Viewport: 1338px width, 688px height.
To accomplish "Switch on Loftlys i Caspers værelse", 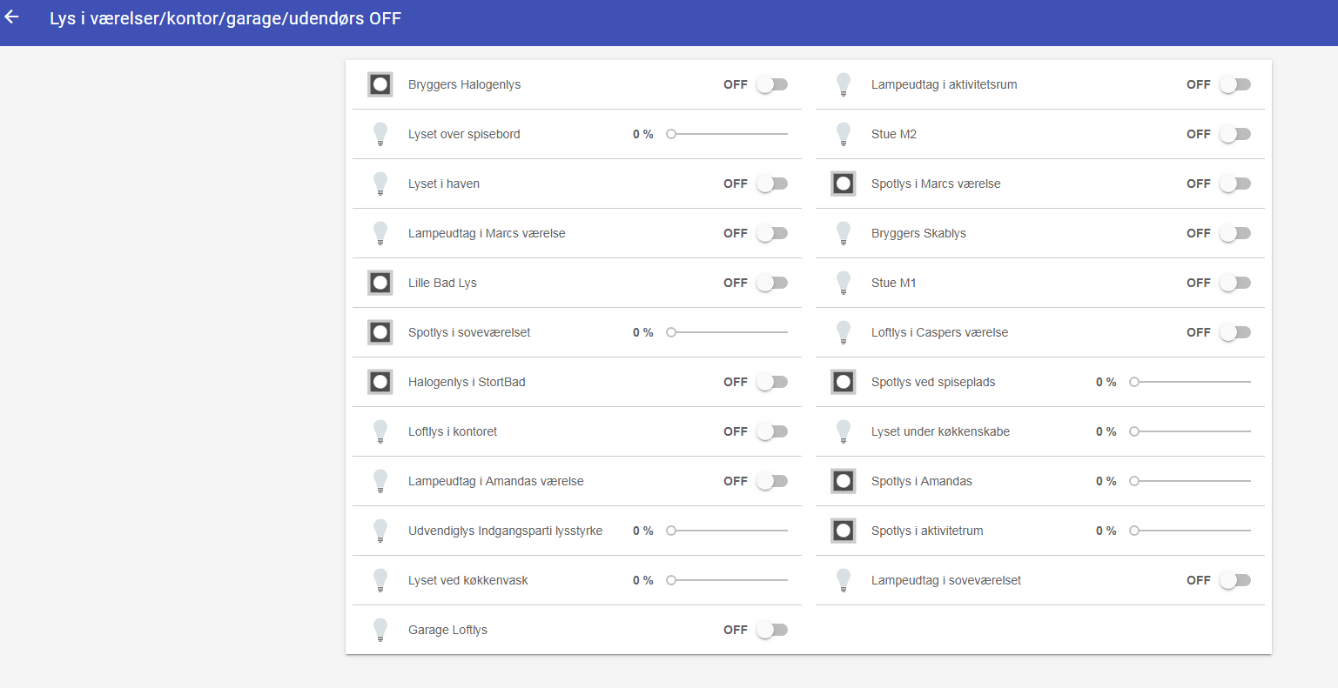I will 1234,332.
